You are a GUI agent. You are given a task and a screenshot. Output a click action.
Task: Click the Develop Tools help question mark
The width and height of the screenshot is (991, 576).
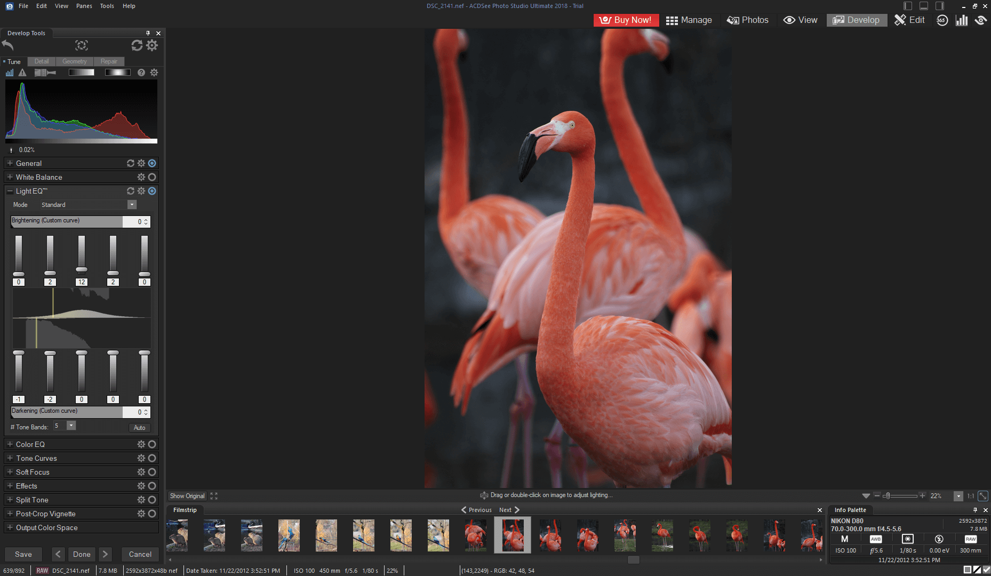pos(141,73)
